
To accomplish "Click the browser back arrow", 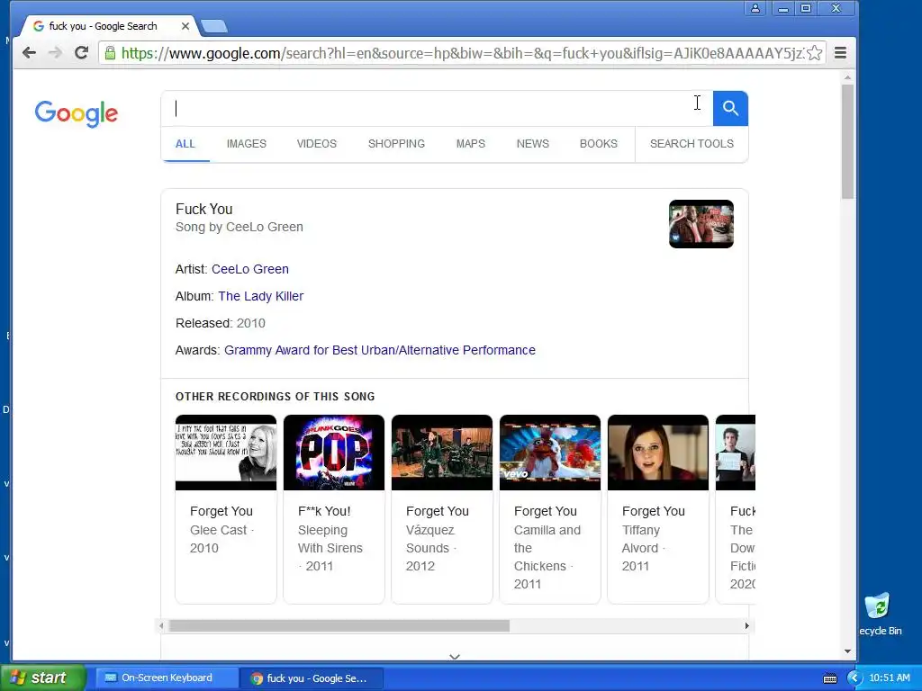I will [29, 53].
